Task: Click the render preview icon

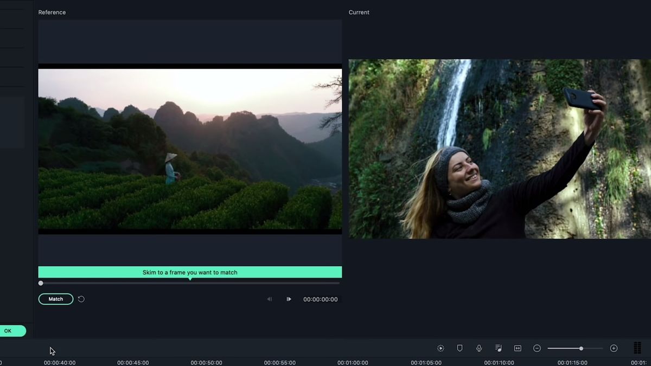Action: (441, 348)
